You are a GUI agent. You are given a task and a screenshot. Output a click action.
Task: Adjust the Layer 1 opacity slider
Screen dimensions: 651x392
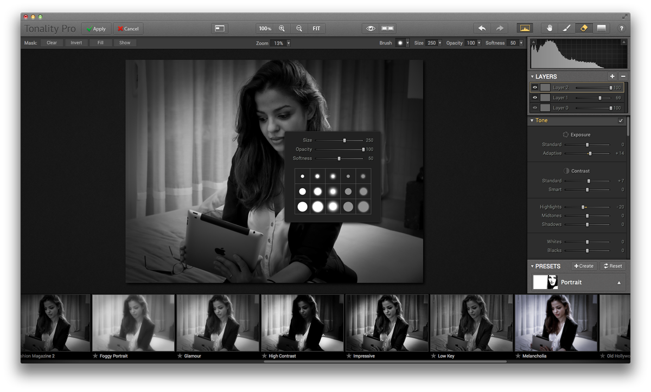tap(593, 98)
